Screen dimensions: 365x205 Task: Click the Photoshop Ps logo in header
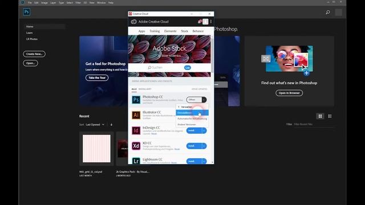coord(27,12)
